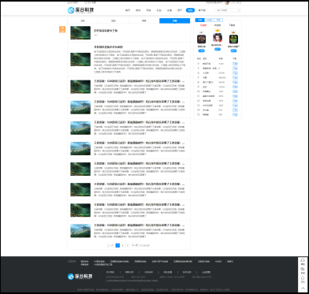Click the search input field in the header
Viewport: 309px width, 294px height.
point(226,10)
